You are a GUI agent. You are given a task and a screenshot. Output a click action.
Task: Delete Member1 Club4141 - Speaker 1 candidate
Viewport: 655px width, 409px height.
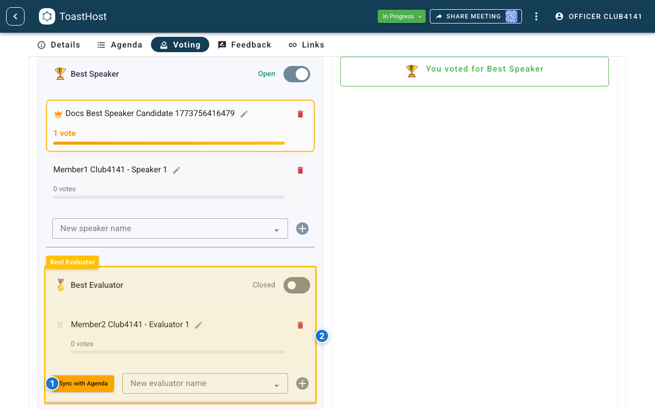(300, 170)
